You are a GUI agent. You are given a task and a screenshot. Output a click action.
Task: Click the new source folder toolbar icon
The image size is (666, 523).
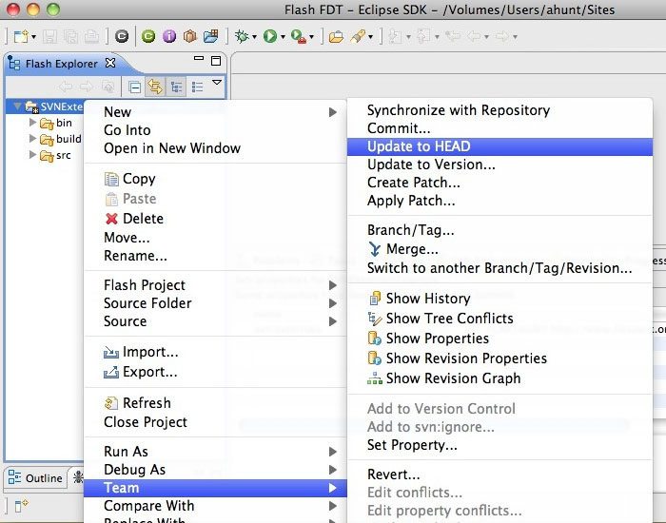point(210,36)
